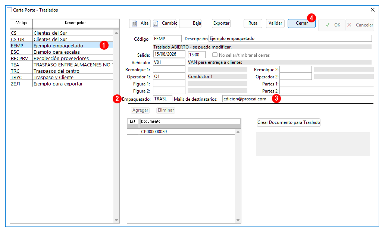Validate the traslado with Validar
This screenshot has height=231, width=385.
(275, 24)
